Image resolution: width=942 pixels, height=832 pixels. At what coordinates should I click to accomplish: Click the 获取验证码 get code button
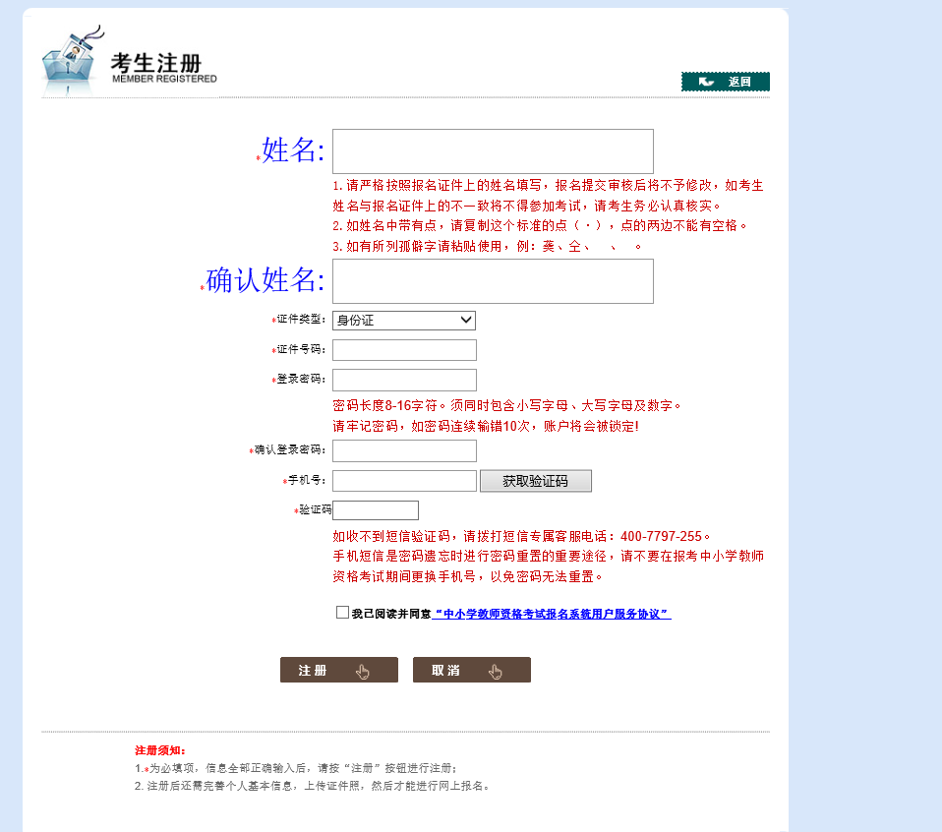click(x=535, y=481)
